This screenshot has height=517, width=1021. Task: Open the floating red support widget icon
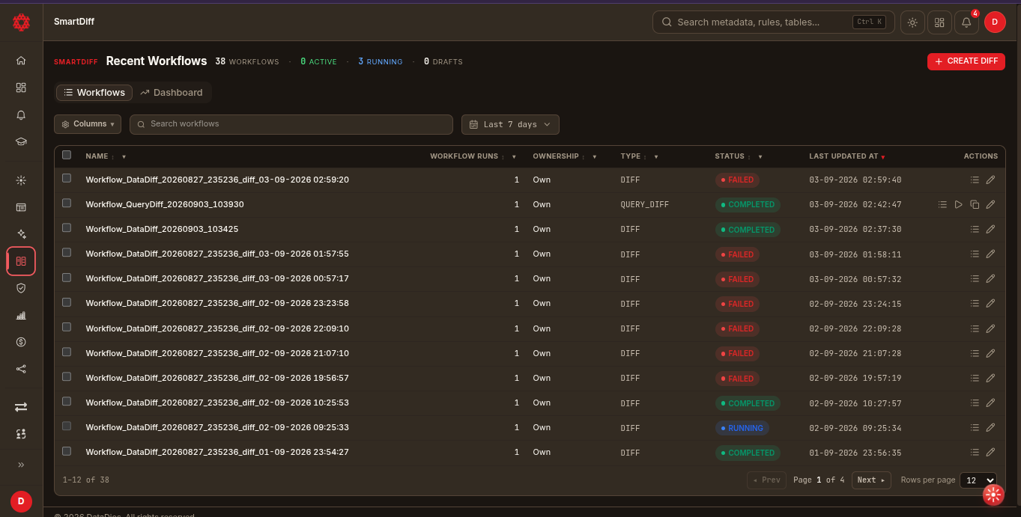[x=993, y=495]
